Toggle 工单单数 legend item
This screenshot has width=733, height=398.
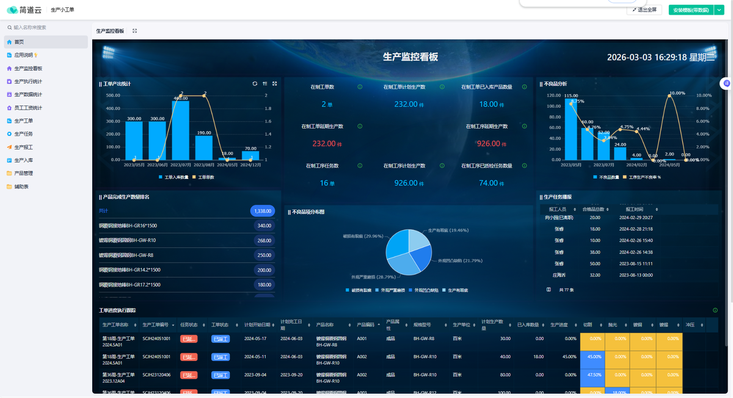(203, 177)
